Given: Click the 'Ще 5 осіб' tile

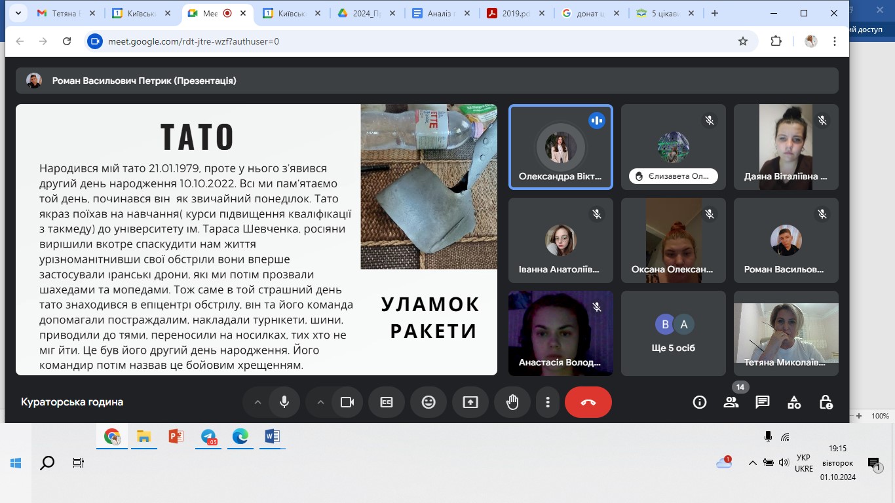Looking at the screenshot, I should pyautogui.click(x=673, y=333).
